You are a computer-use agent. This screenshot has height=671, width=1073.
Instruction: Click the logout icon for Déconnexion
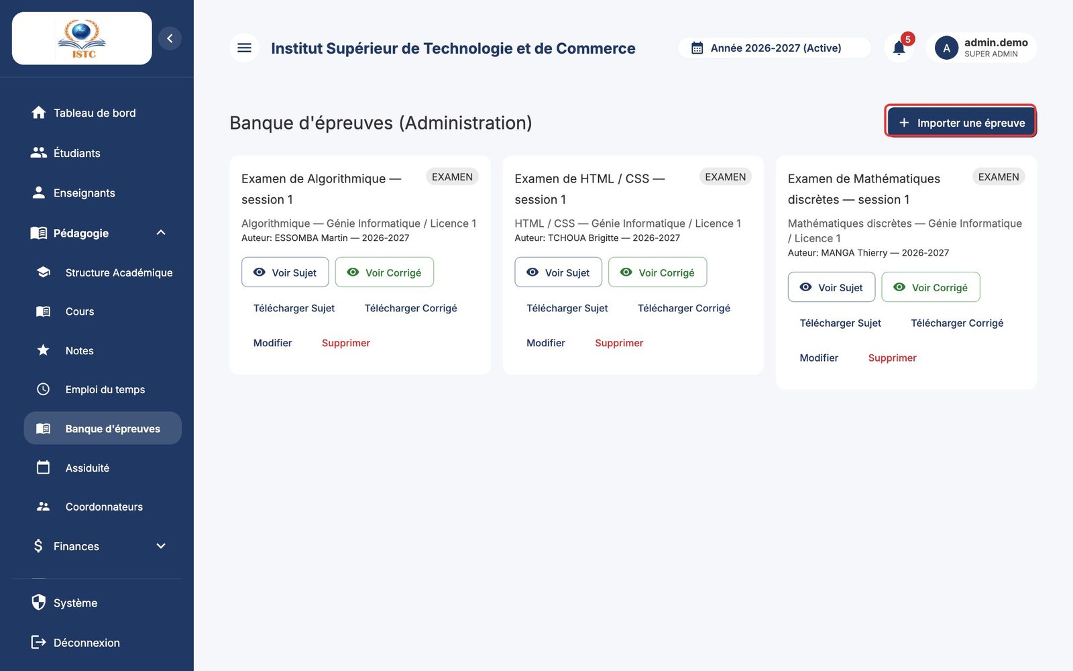coord(39,642)
